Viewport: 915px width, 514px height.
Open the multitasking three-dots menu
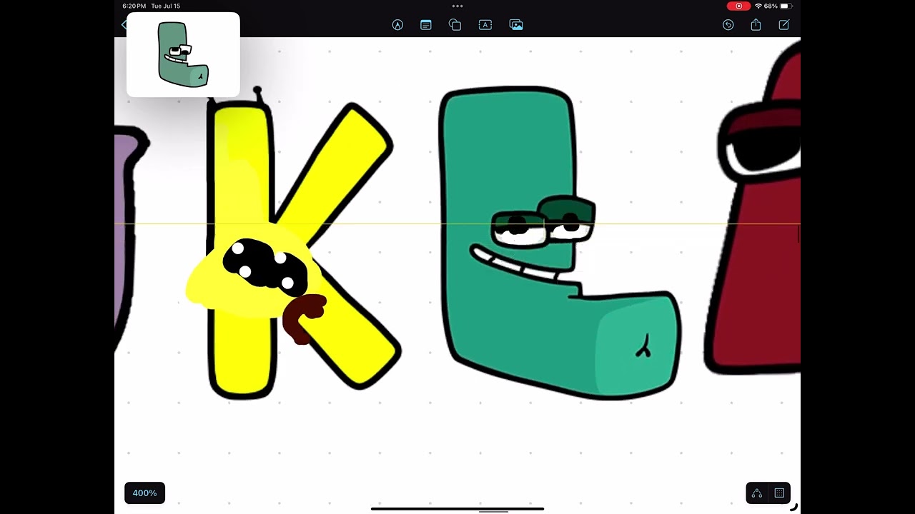click(x=457, y=6)
